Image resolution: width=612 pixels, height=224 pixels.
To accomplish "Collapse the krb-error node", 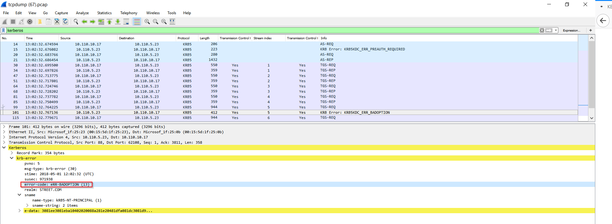I will tap(12, 158).
